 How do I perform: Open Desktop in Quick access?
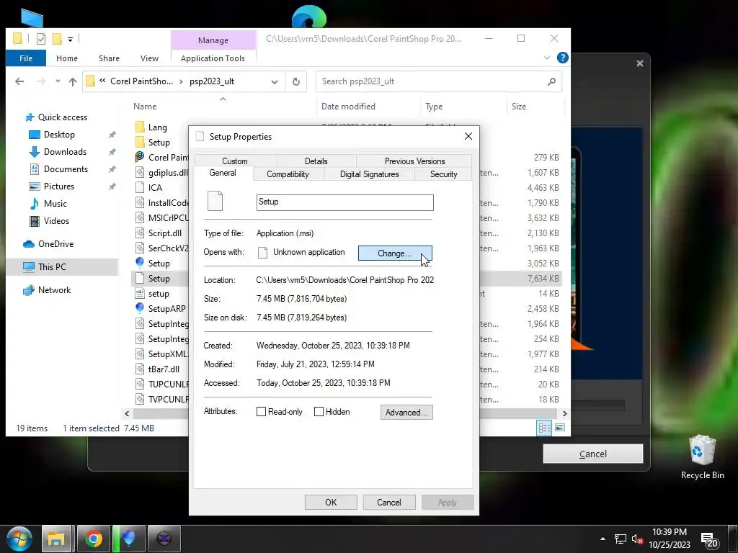point(59,135)
